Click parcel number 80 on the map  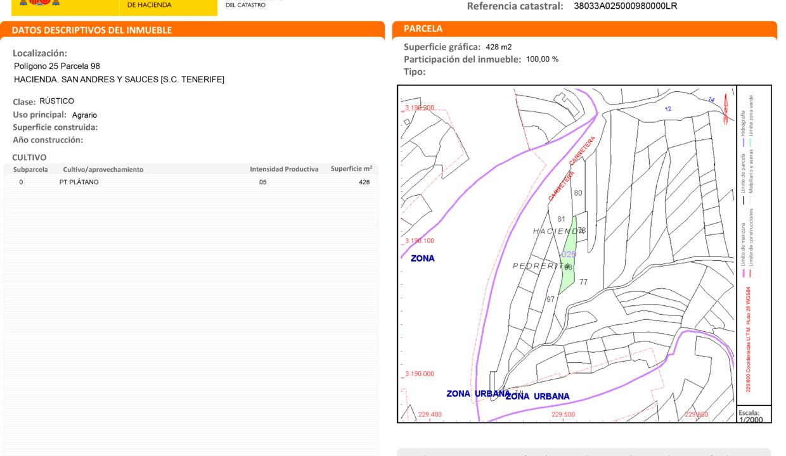coord(578,193)
